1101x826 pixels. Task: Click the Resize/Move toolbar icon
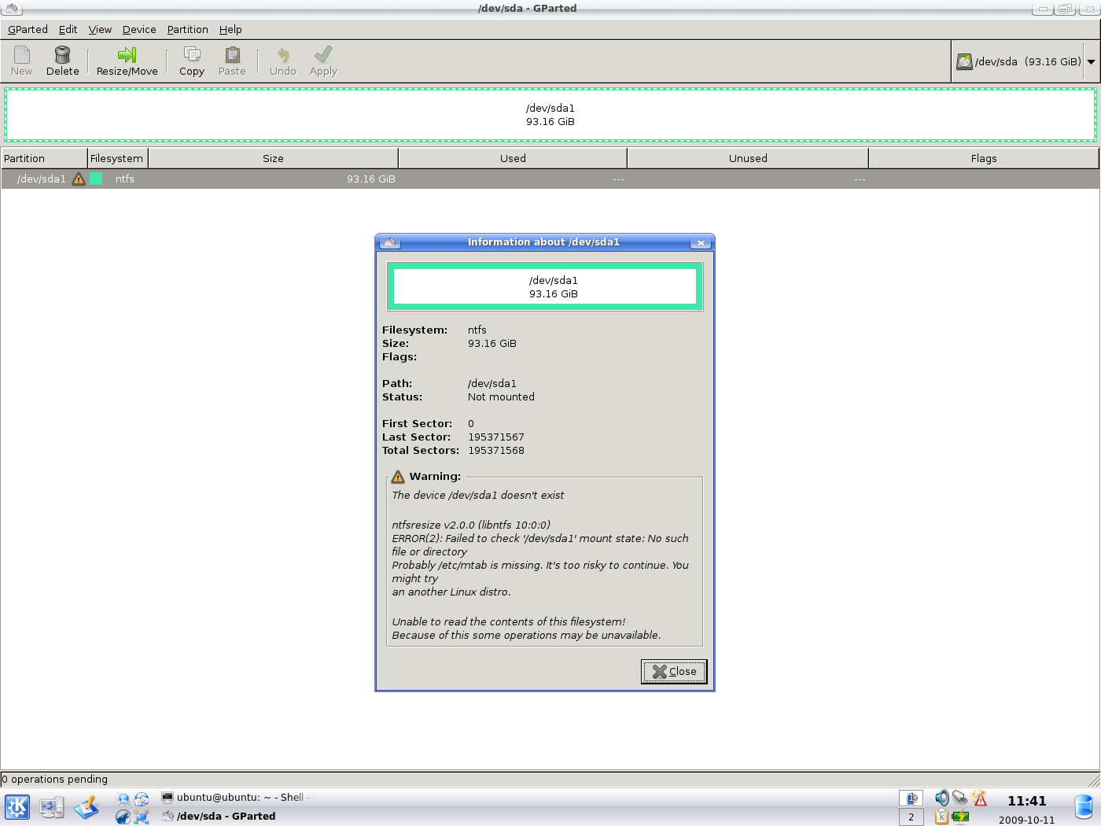tap(127, 61)
